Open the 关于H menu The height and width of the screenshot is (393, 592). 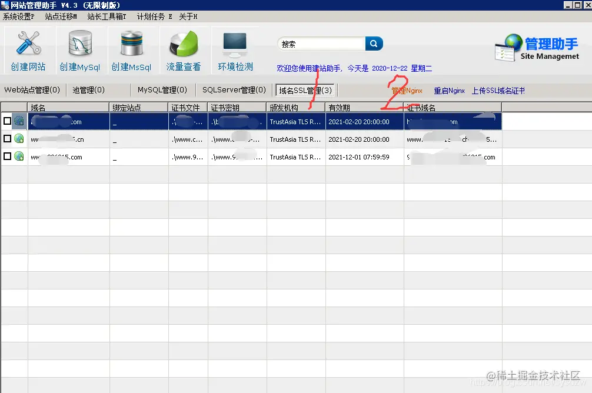click(188, 16)
